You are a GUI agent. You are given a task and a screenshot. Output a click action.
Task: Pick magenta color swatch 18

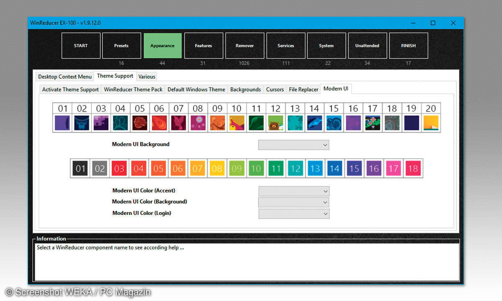(x=412, y=168)
